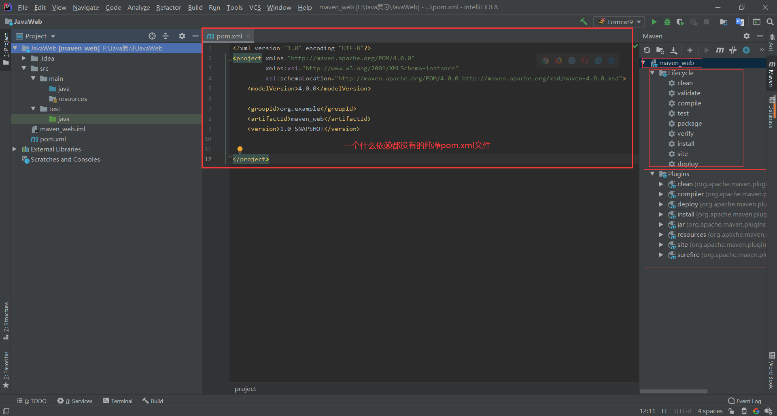Expand the .idea folder

(24, 58)
